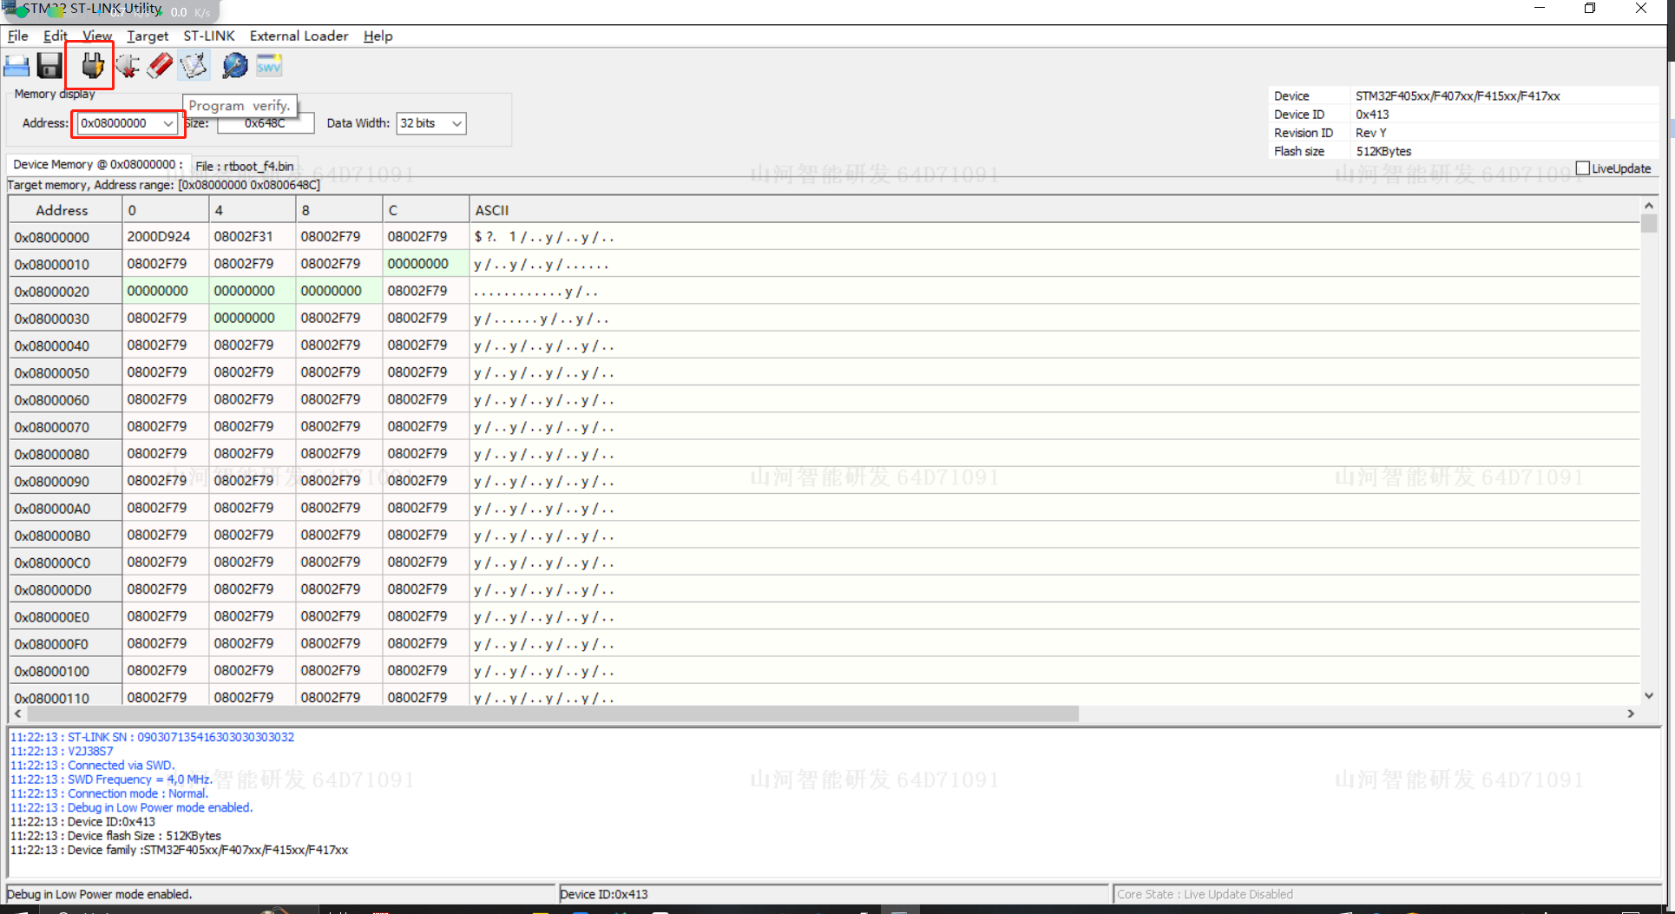
Task: Click the status bar 'Device ID:0x413' entry
Action: [x=604, y=894]
